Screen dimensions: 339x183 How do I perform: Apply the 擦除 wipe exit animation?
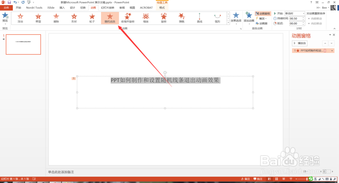coord(56,18)
